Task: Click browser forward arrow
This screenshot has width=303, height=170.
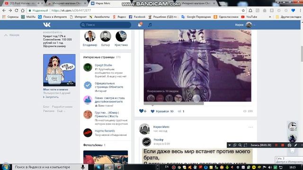Action: pyautogui.click(x=10, y=10)
